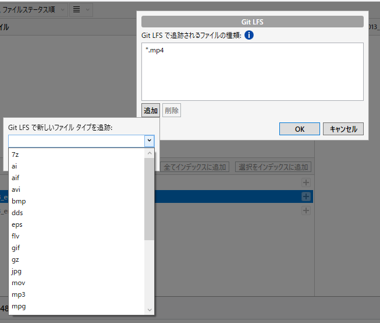Choose avi in the dropdown list
The height and width of the screenshot is (323, 380).
(x=77, y=189)
